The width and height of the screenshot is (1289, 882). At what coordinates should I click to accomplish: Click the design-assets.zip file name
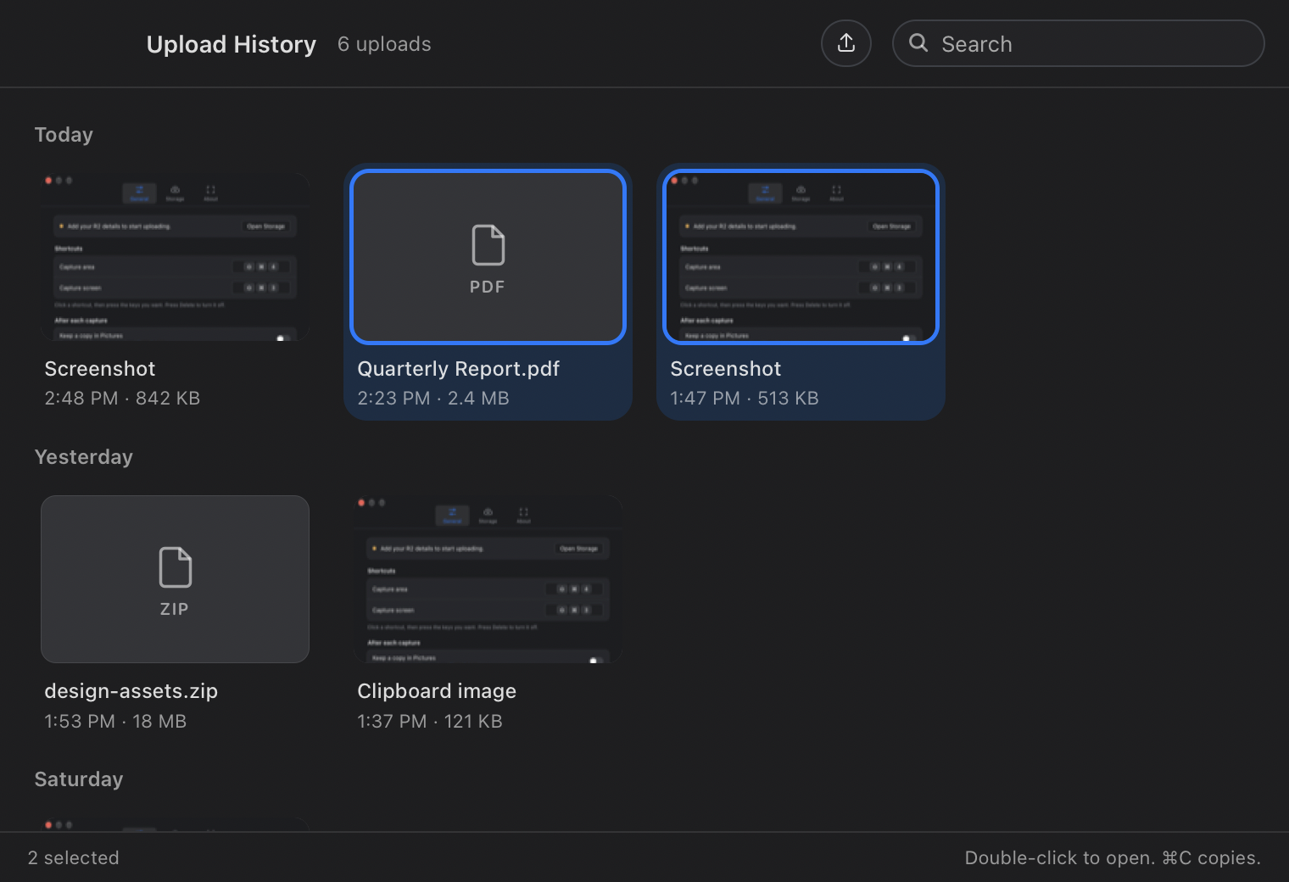click(131, 691)
